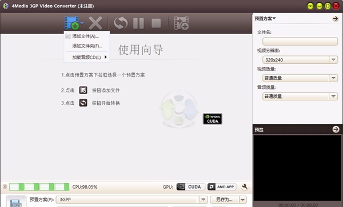Click the title bar dropdown menu button
The image size is (343, 207).
tap(310, 6)
